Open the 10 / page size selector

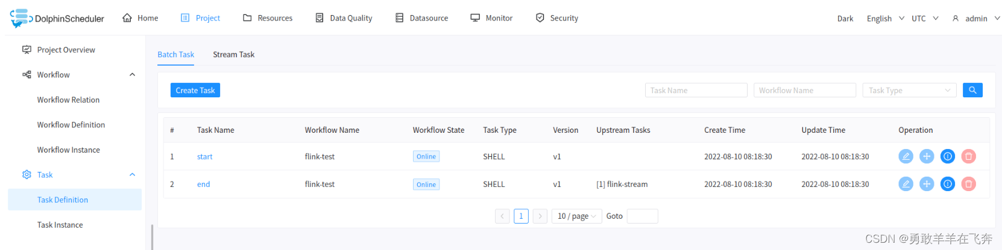click(x=576, y=216)
